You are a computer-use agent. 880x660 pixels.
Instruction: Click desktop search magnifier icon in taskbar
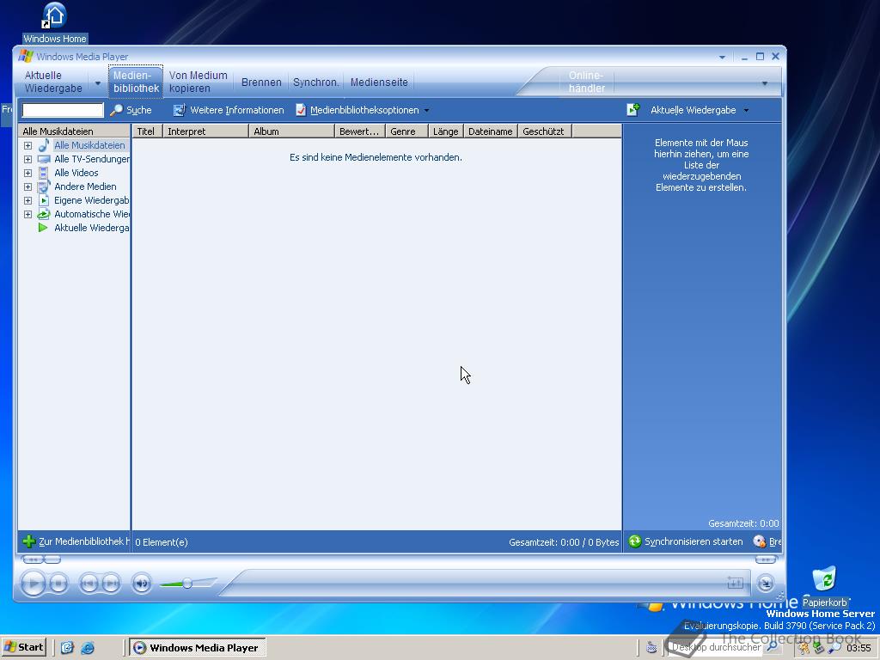click(x=773, y=647)
